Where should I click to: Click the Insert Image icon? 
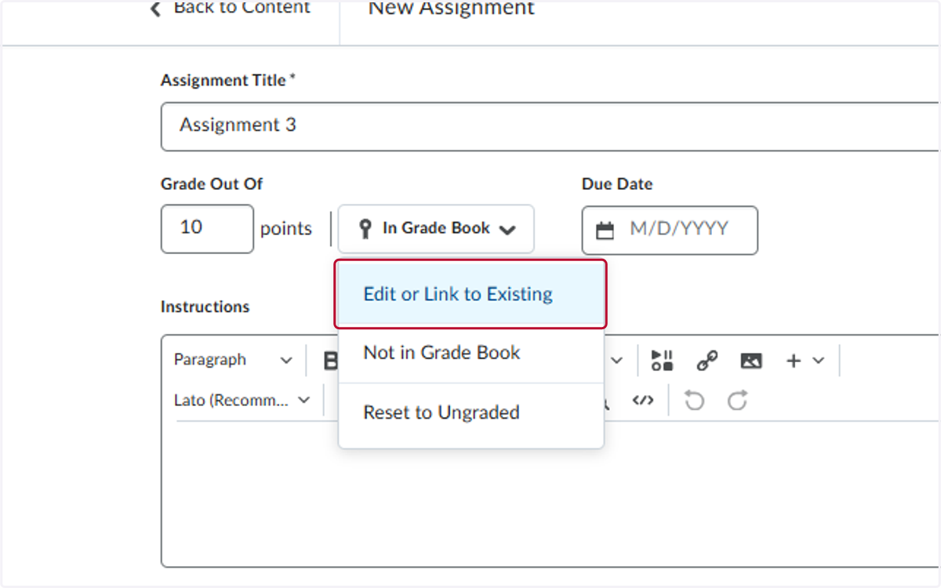pos(751,361)
